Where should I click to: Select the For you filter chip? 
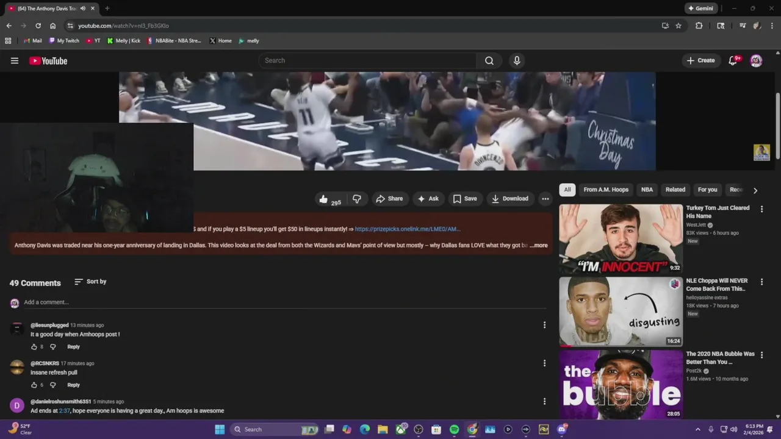[x=708, y=190]
